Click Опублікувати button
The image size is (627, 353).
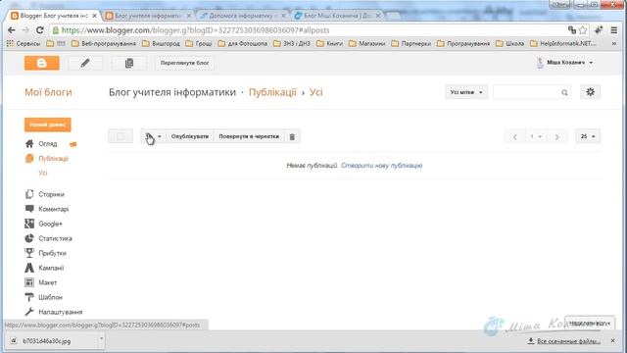[190, 136]
